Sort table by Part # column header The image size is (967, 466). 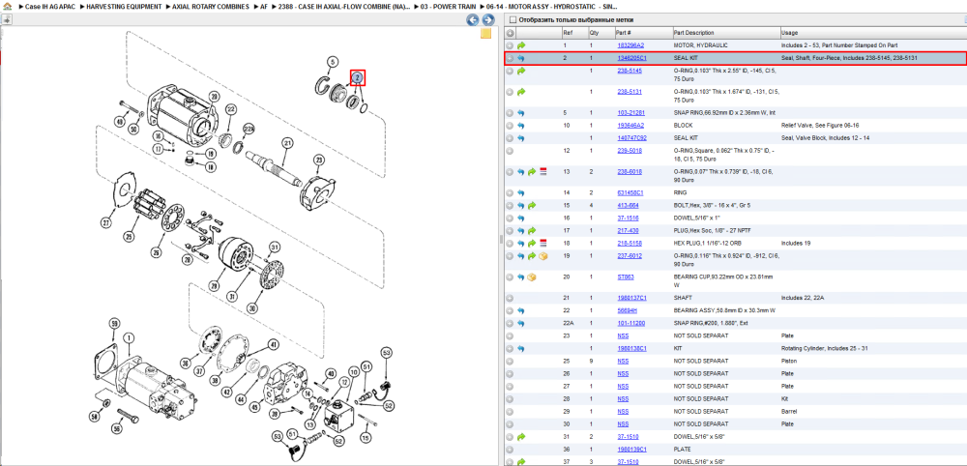pyautogui.click(x=643, y=33)
